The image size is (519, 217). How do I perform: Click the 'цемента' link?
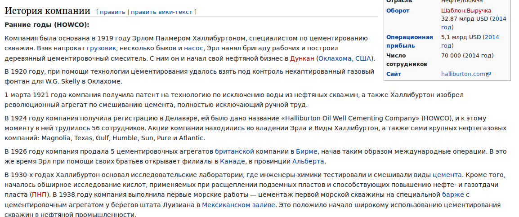(x=447, y=175)
